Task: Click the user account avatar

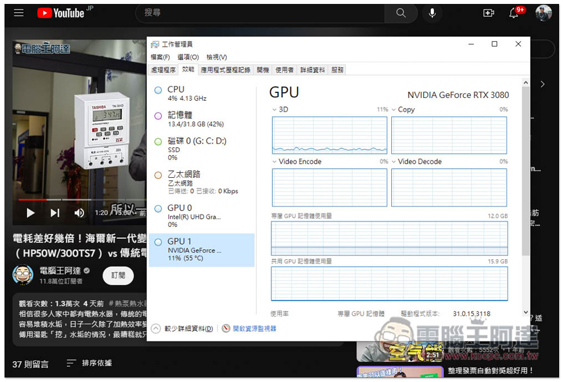Action: click(x=543, y=13)
